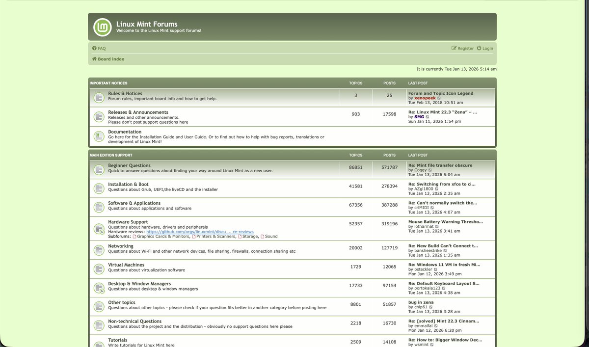This screenshot has width=589, height=347.
Task: Click the Graphics Cards & Monitors subforum icon
Action: [134, 237]
